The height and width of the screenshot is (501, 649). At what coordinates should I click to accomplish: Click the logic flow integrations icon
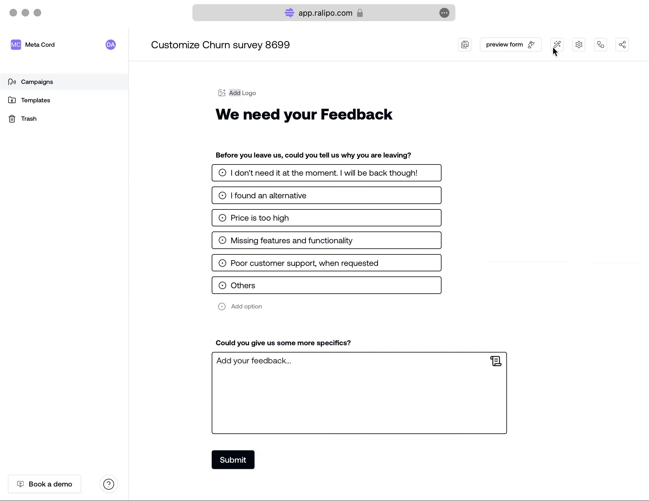(x=600, y=45)
